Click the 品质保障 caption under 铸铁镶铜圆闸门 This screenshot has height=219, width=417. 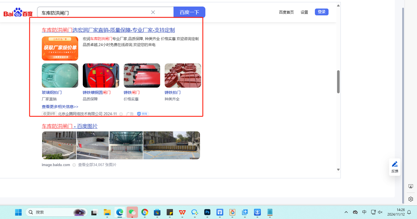[90, 99]
